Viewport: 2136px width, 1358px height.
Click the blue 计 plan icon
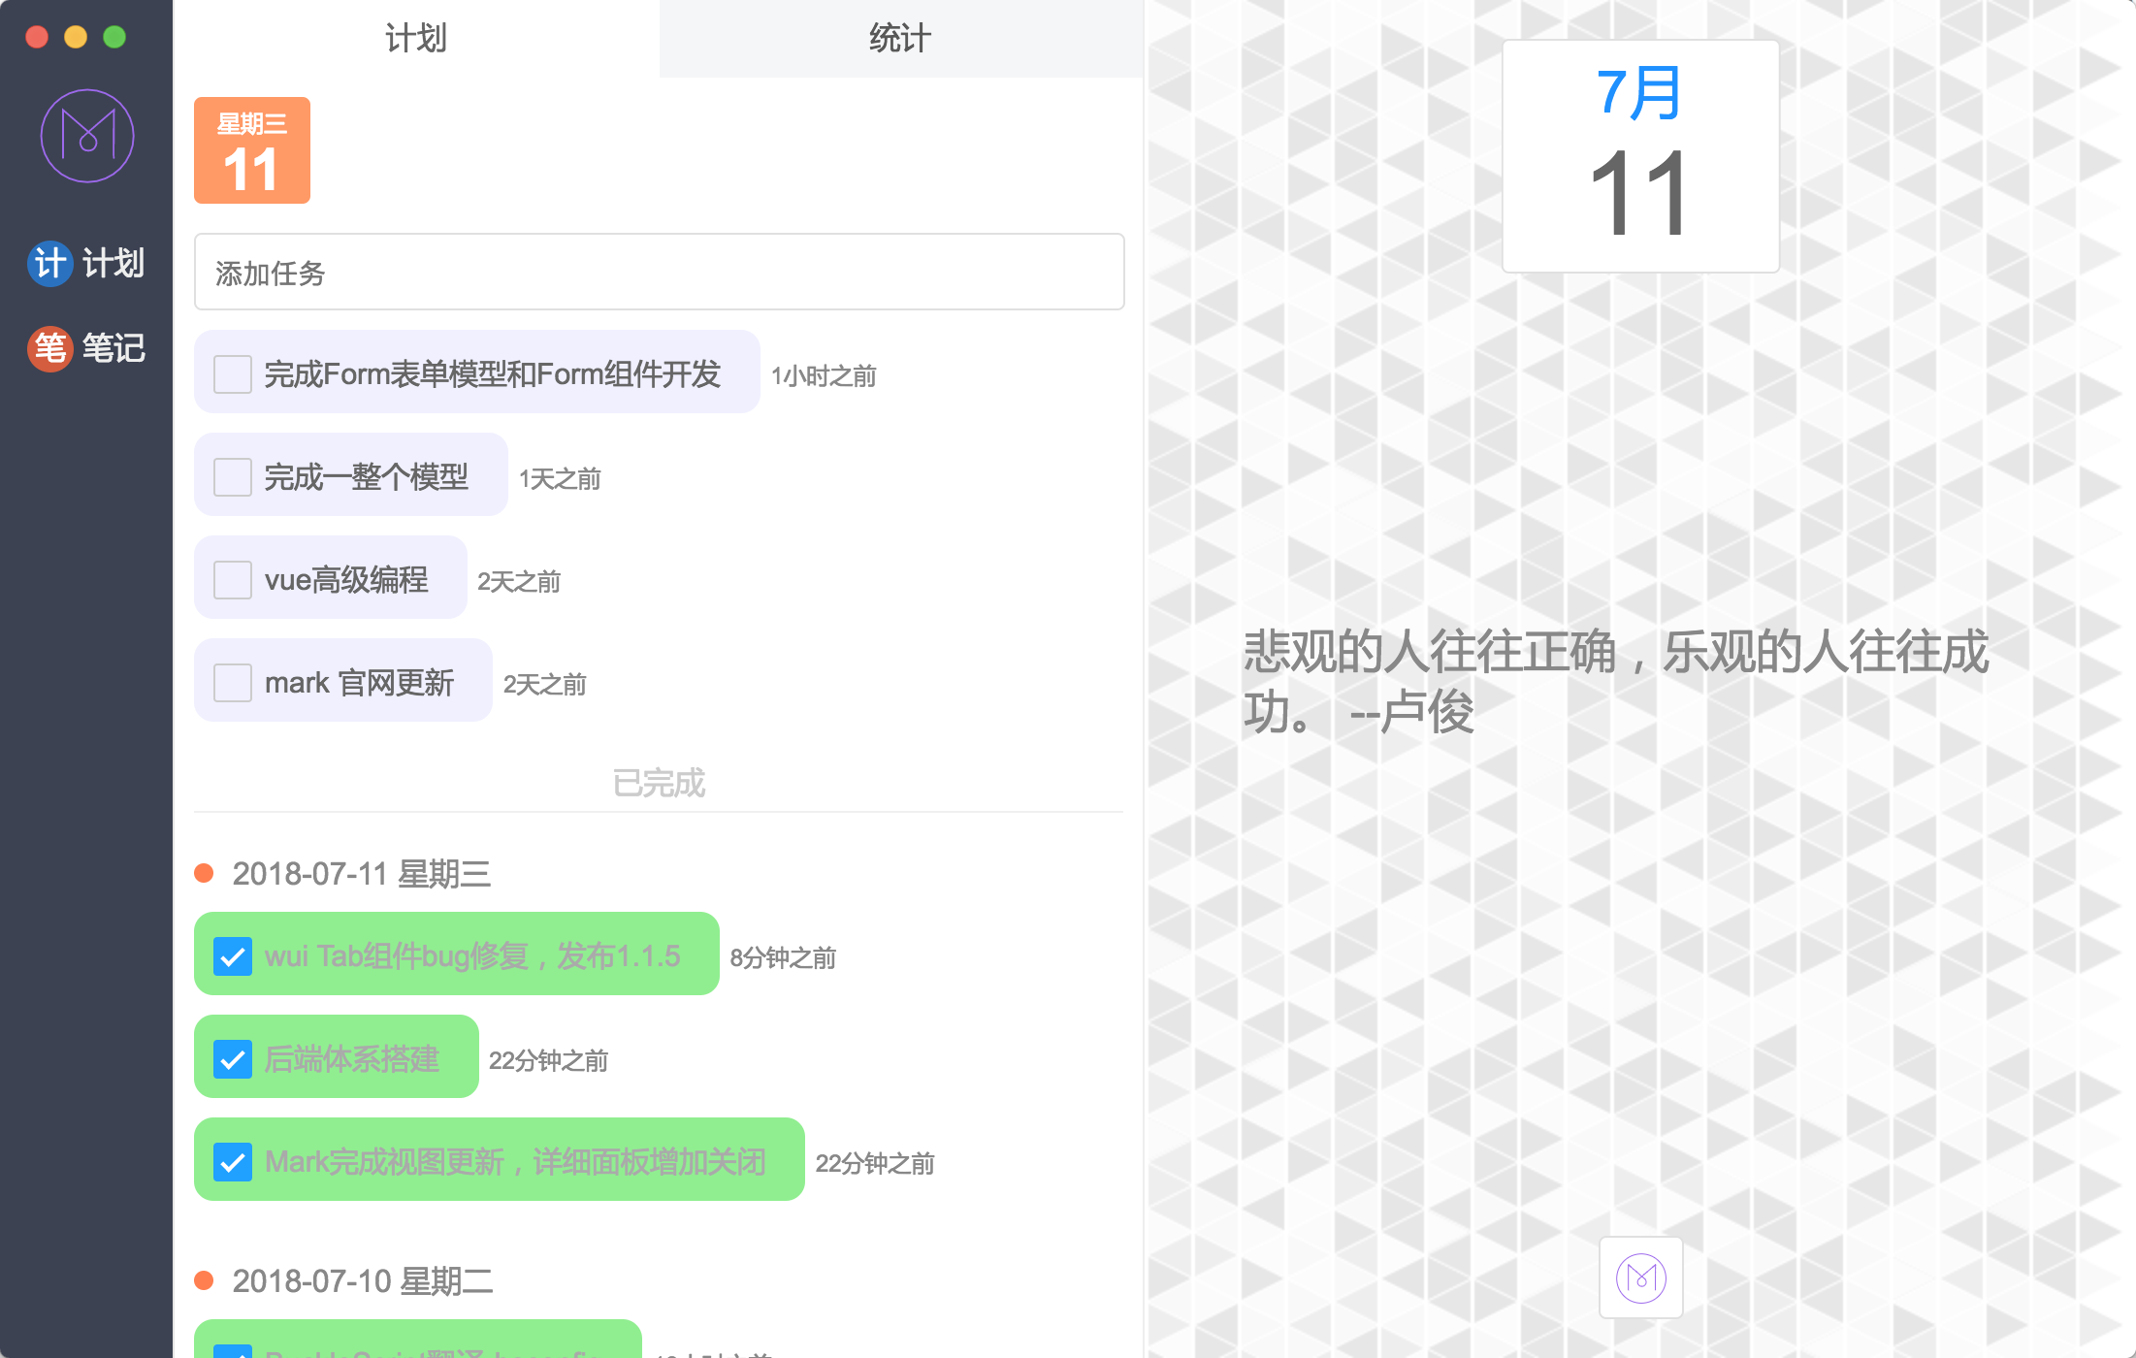pyautogui.click(x=49, y=264)
